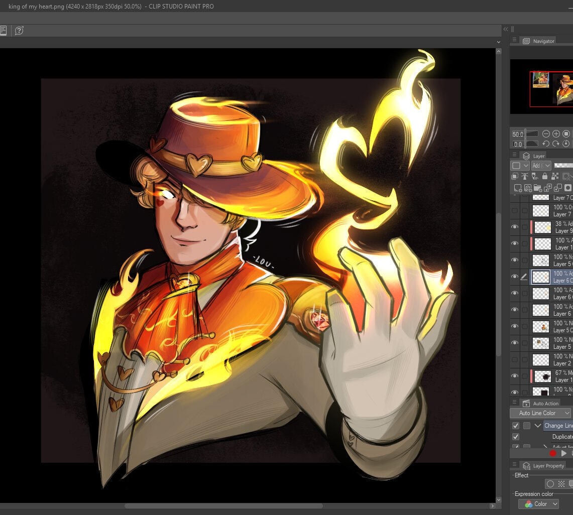This screenshot has height=515, width=573.
Task: Create a new layer folder
Action: (537, 188)
